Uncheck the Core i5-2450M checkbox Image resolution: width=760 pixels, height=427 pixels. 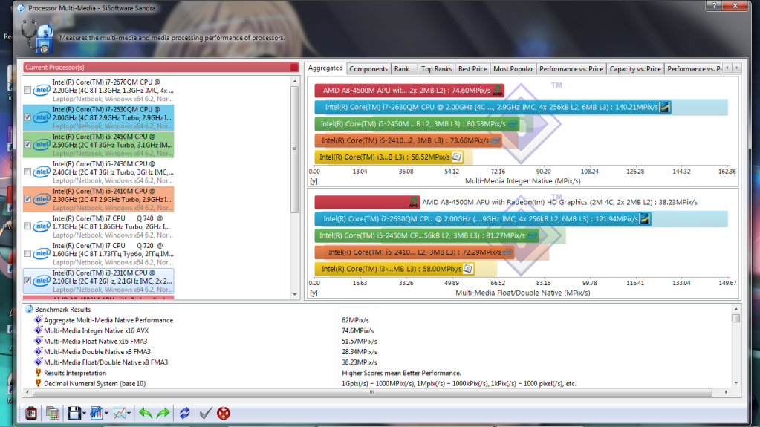pyautogui.click(x=27, y=144)
